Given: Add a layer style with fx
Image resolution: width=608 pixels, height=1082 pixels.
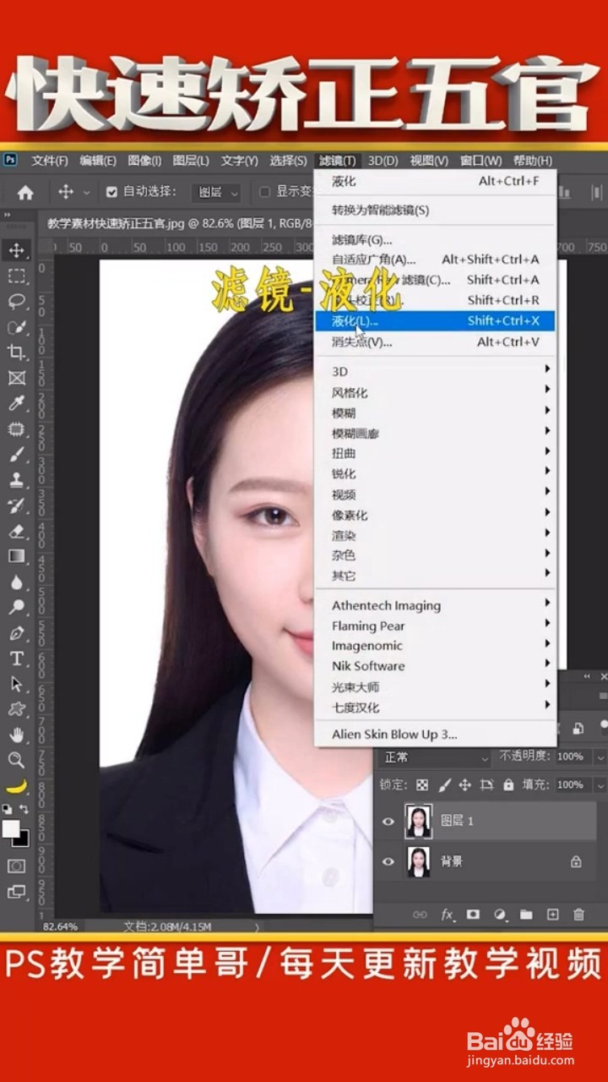Looking at the screenshot, I should tap(447, 915).
